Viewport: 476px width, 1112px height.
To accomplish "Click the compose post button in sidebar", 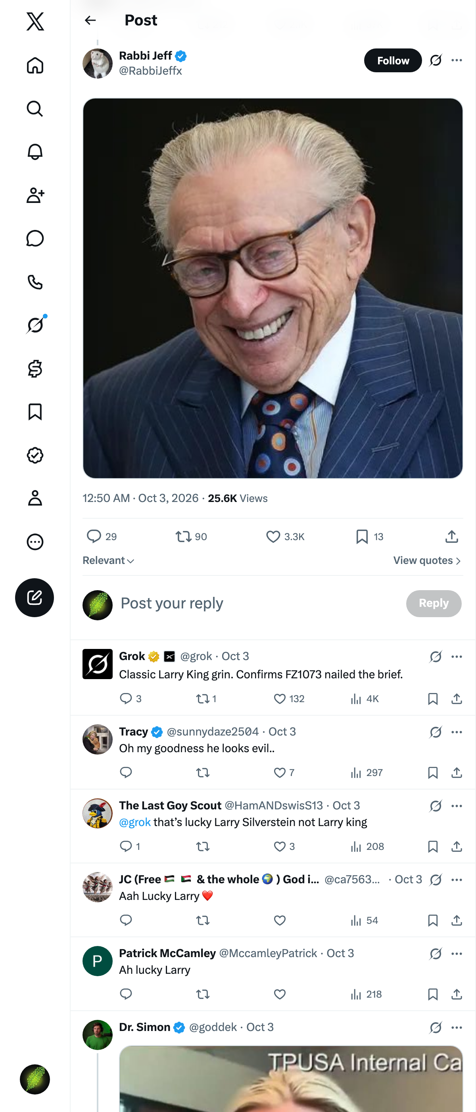I will click(x=35, y=597).
